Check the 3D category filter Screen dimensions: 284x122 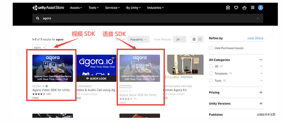pos(211,66)
